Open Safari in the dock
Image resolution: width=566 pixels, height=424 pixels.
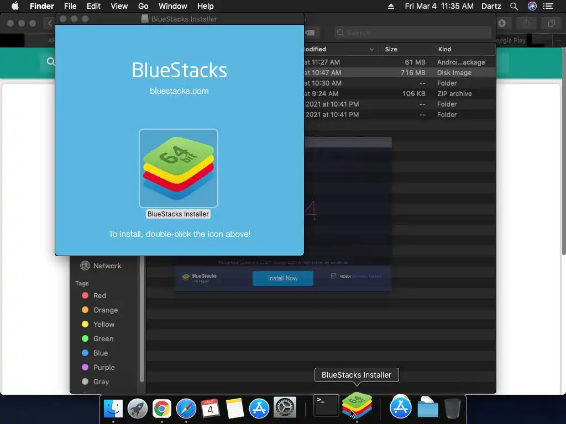186,409
